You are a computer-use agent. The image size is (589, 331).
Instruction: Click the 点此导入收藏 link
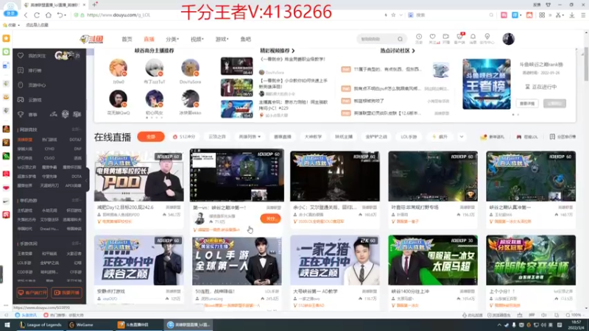point(37,25)
